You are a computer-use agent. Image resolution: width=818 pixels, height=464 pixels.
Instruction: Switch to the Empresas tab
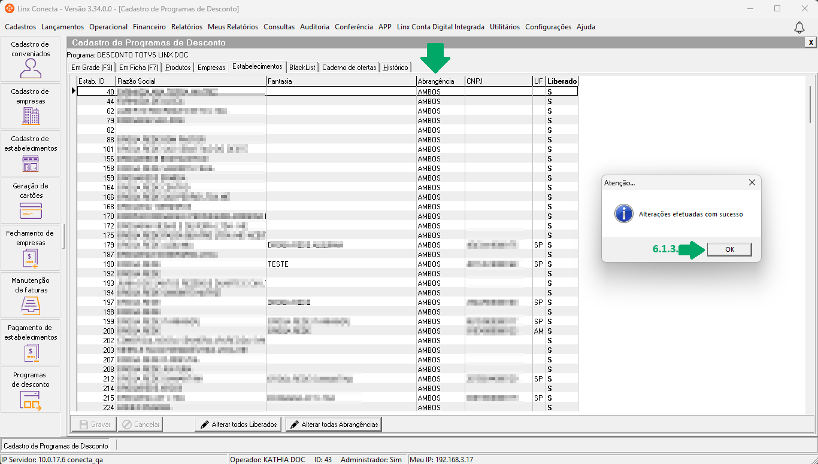211,68
